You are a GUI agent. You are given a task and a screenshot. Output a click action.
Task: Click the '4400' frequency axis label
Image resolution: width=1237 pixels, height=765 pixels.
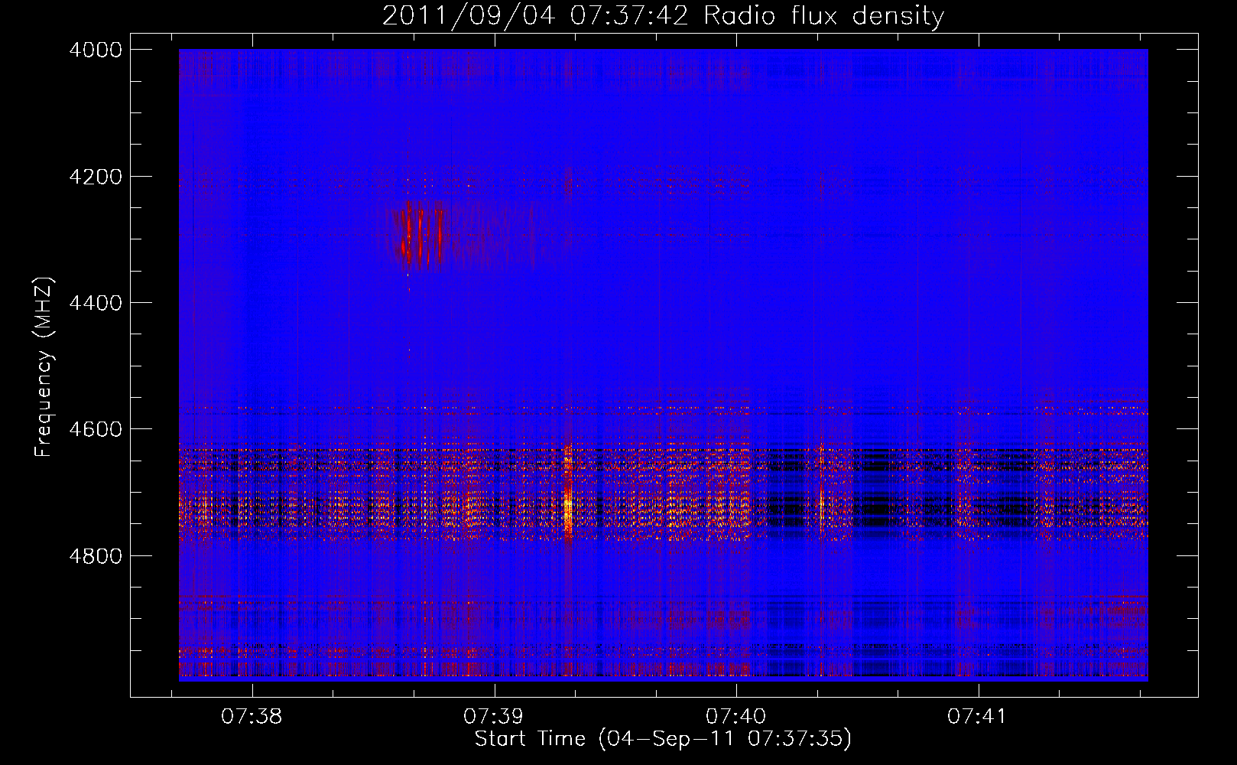coord(95,303)
